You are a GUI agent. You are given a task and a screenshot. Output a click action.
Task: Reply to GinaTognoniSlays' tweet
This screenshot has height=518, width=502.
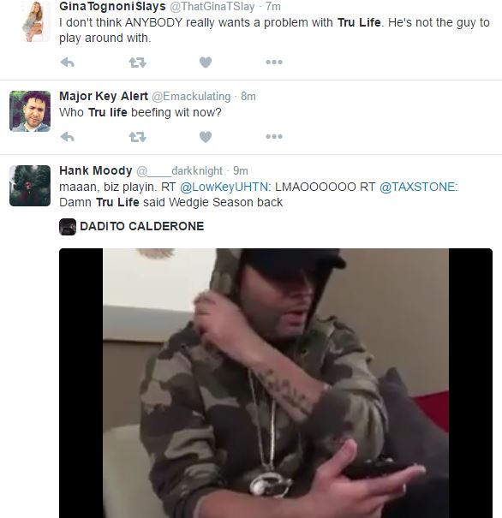[68, 63]
